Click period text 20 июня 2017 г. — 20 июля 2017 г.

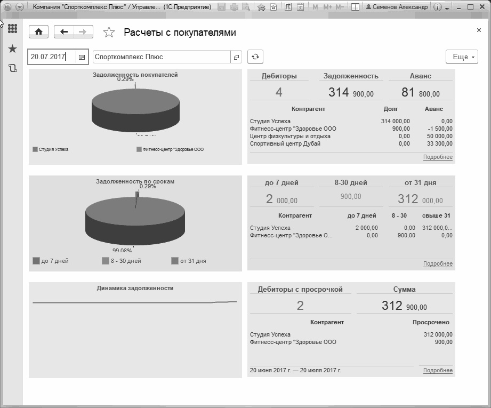tap(295, 370)
